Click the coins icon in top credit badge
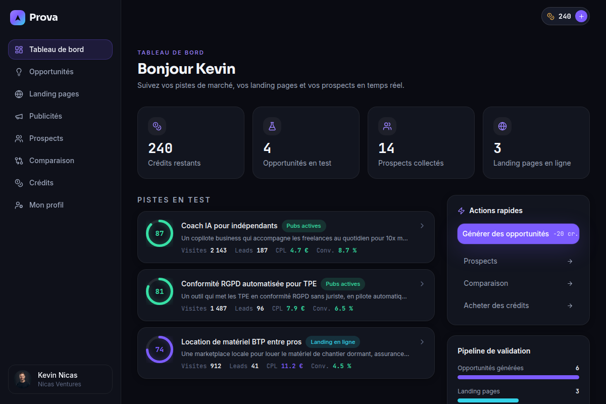 [x=551, y=16]
